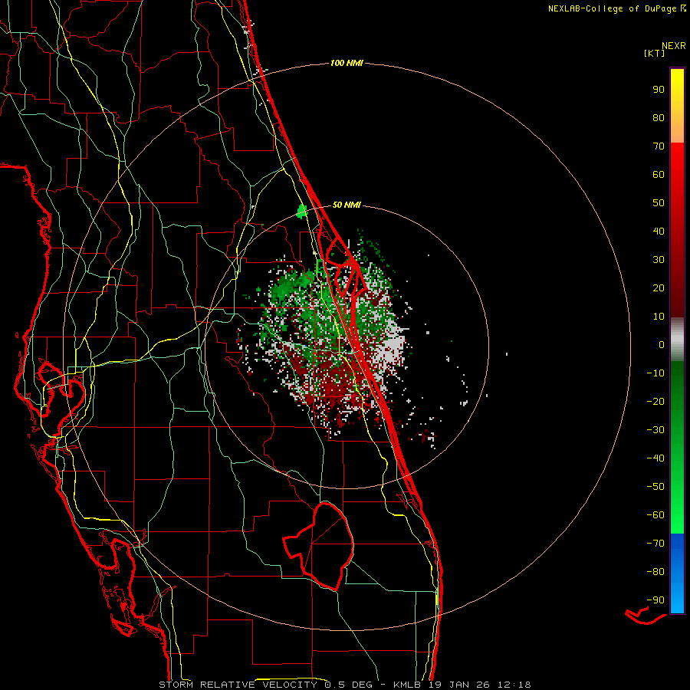Click the 70 knot scale label
Screen dimensions: 690x690
(x=659, y=146)
